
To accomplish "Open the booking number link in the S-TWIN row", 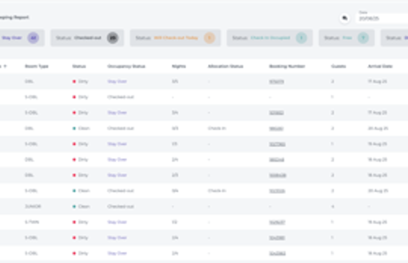I will [x=277, y=222].
